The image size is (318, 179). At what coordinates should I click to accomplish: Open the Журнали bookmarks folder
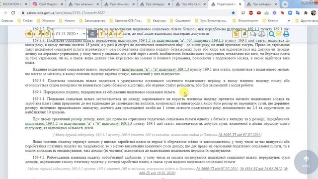coord(46,21)
